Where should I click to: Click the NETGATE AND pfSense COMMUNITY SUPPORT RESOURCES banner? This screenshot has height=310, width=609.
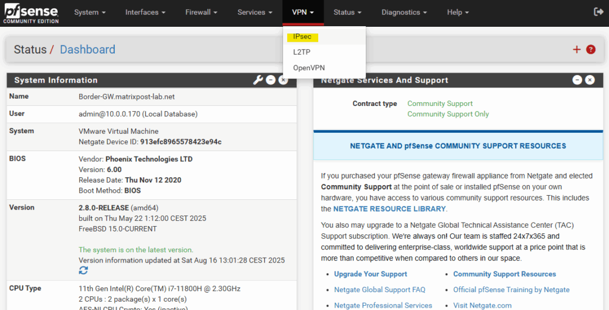[x=458, y=146]
